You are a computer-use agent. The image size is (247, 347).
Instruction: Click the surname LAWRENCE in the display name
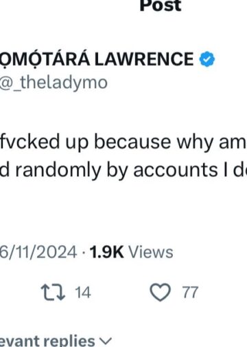click(144, 59)
